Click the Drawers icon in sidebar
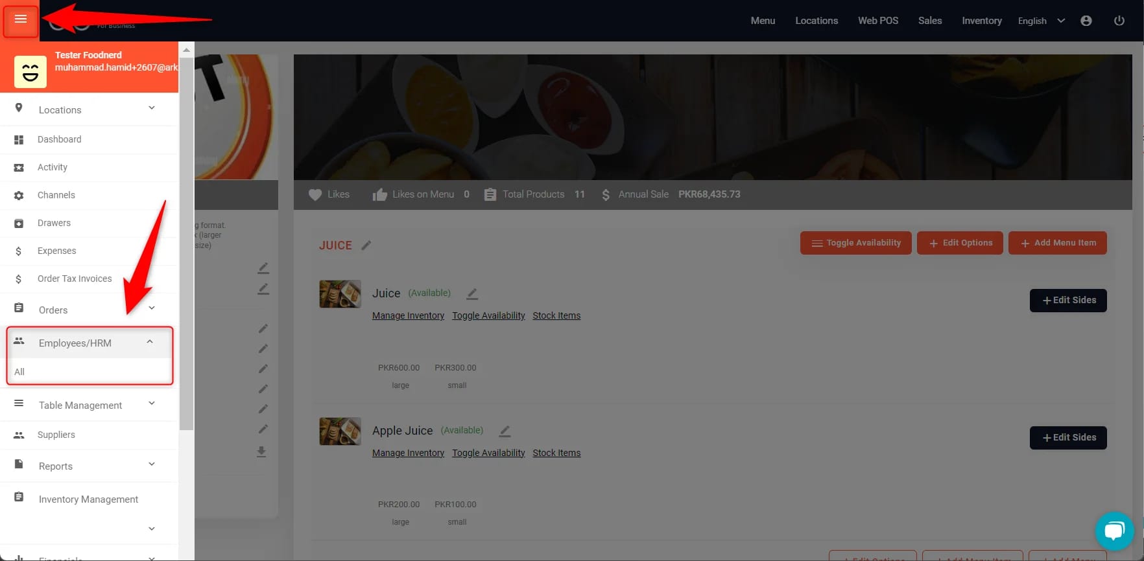Image resolution: width=1144 pixels, height=561 pixels. tap(19, 223)
